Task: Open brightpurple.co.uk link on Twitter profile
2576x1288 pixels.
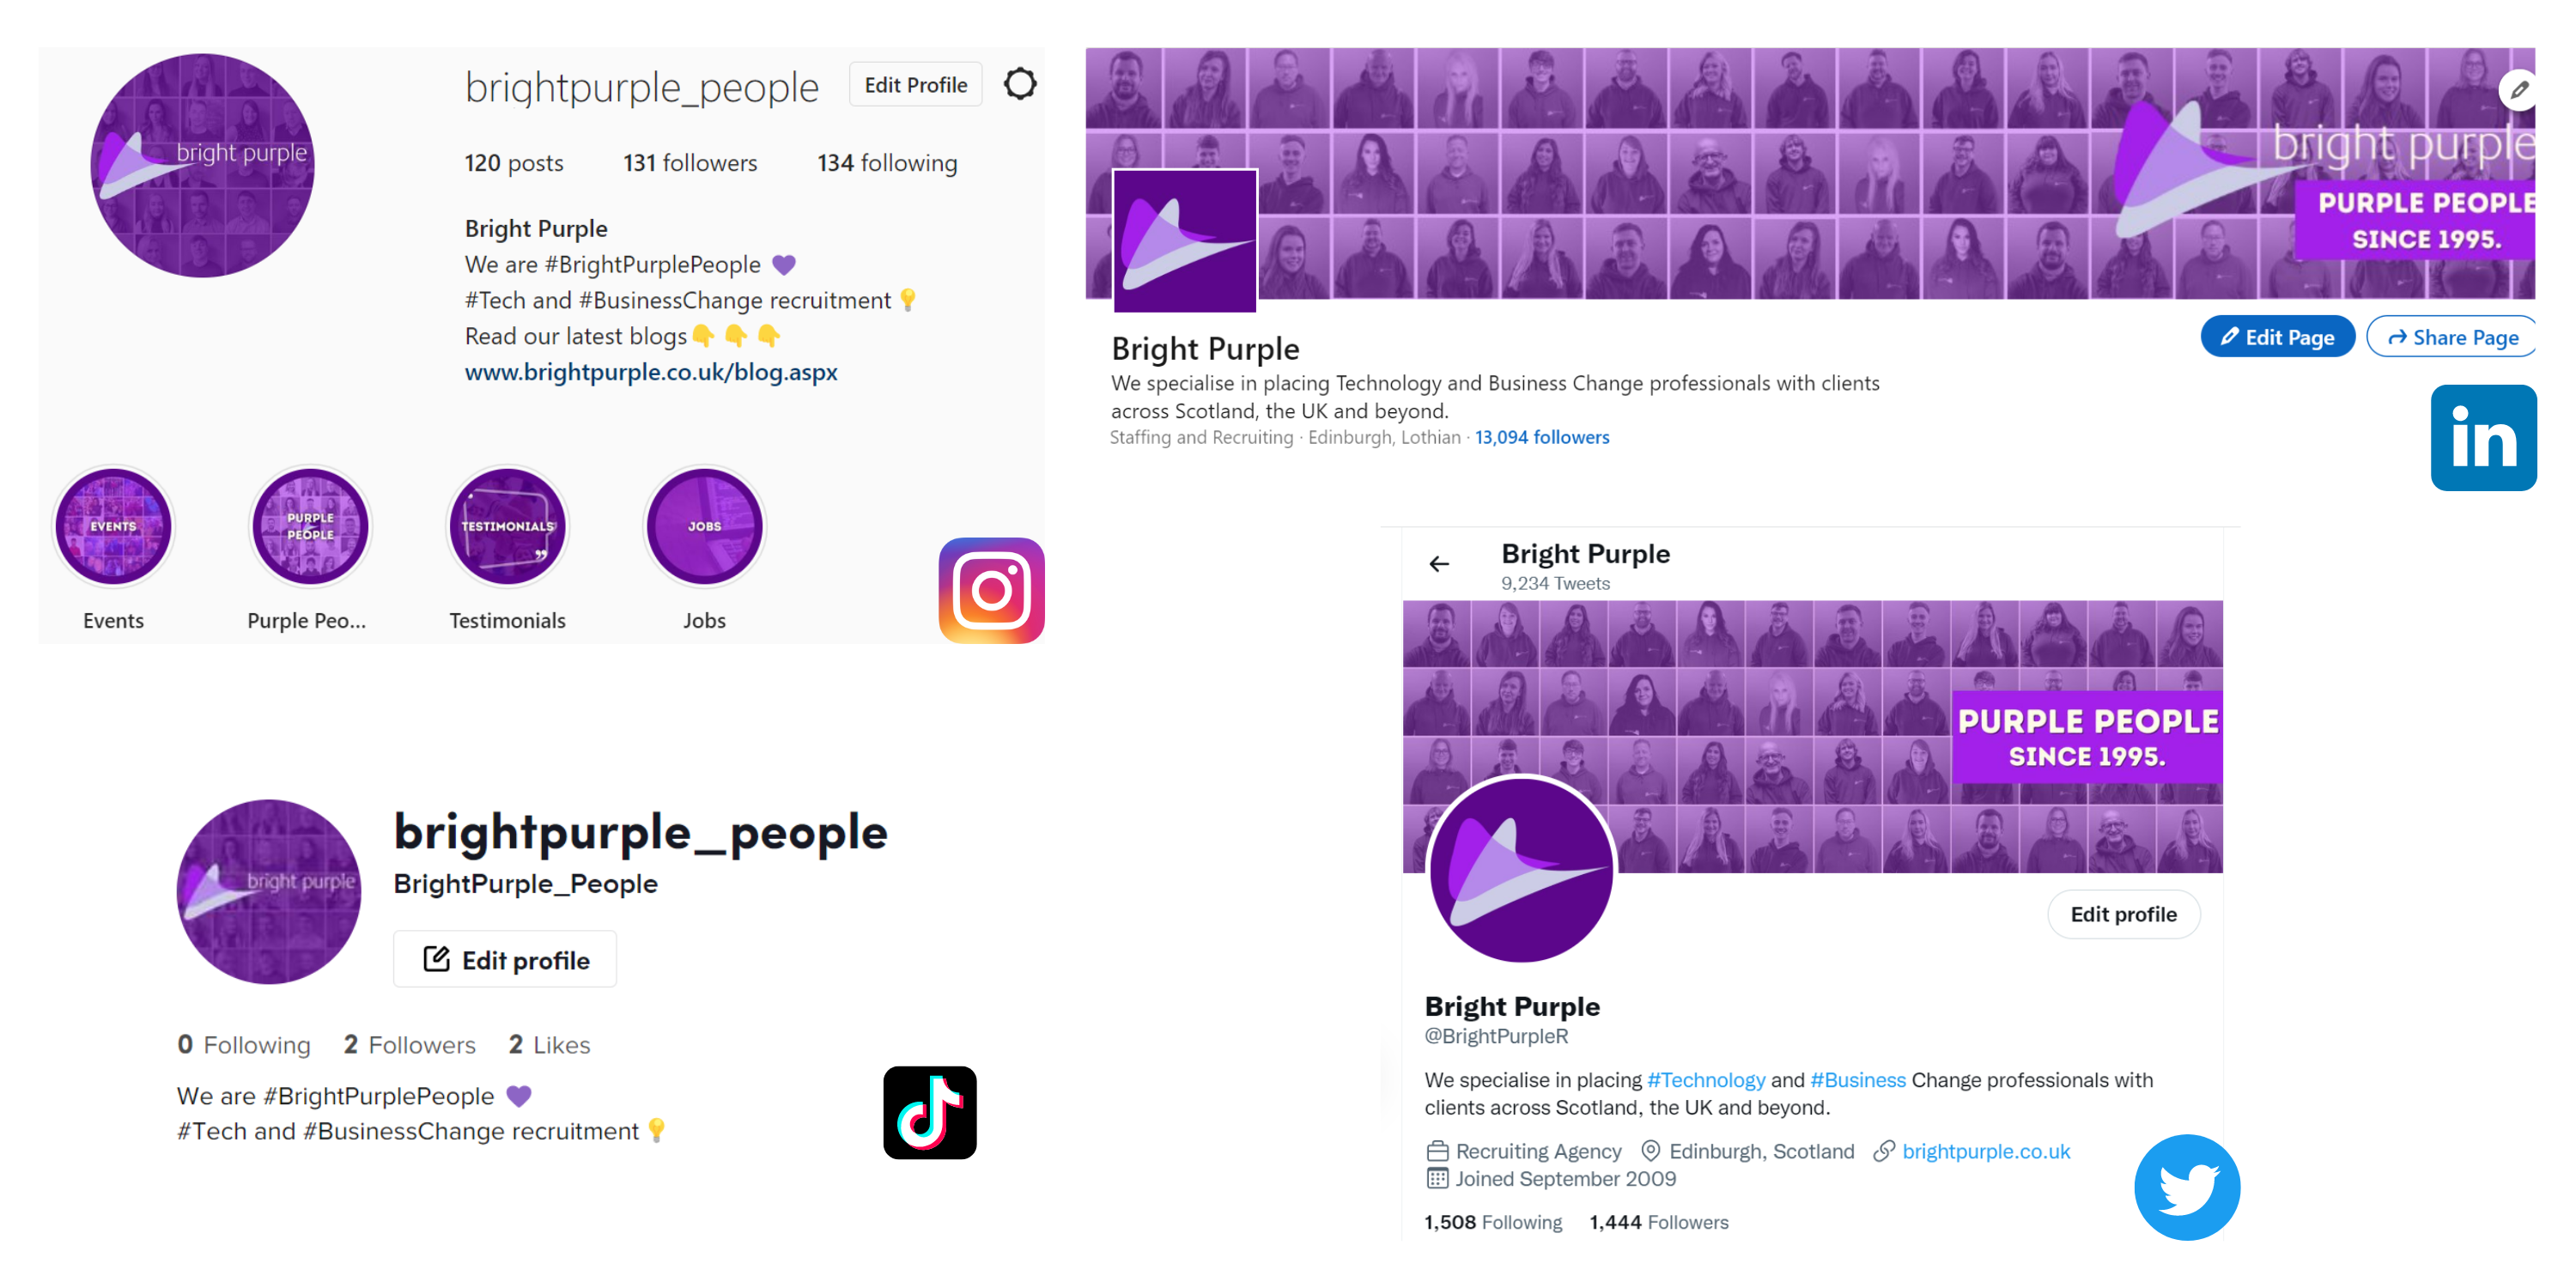Action: point(1986,1151)
